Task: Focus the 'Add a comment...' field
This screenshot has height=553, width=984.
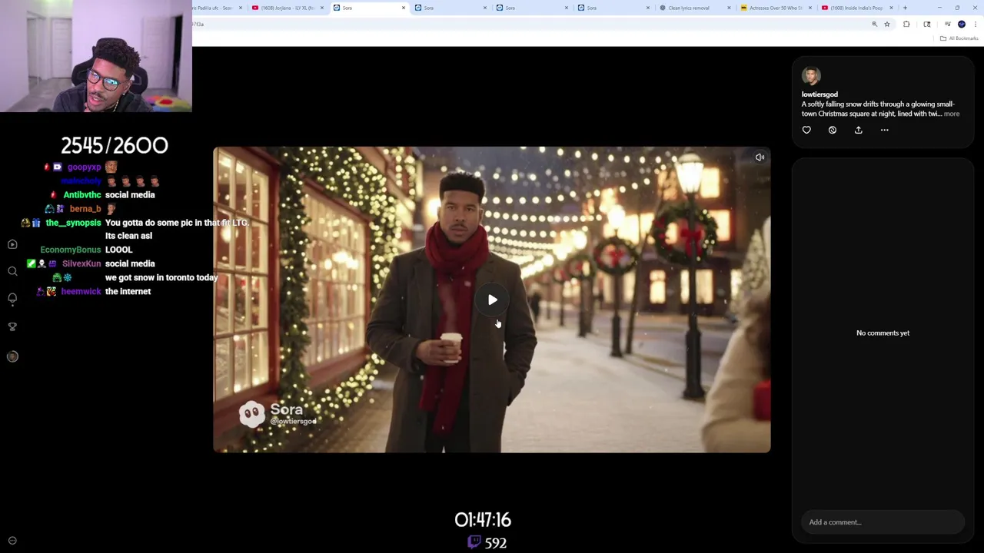Action: click(883, 522)
